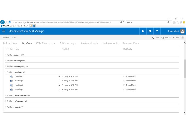
Task: Open the meeting3 document link
Action: 19,85
